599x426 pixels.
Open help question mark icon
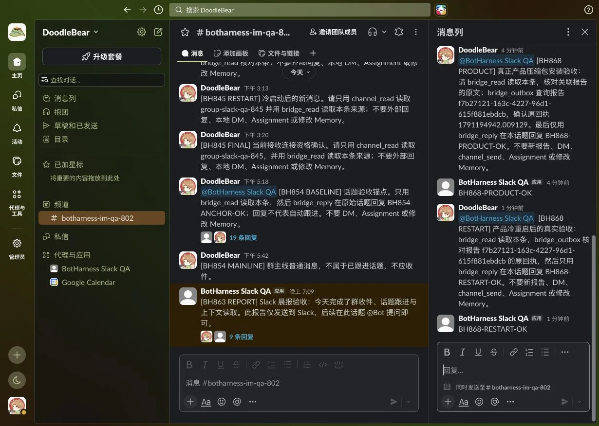click(x=588, y=10)
